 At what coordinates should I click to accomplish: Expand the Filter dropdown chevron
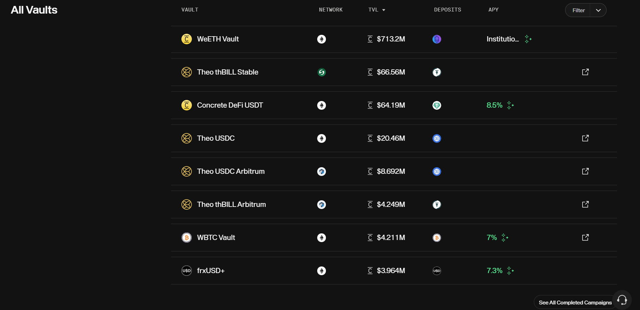pos(598,10)
